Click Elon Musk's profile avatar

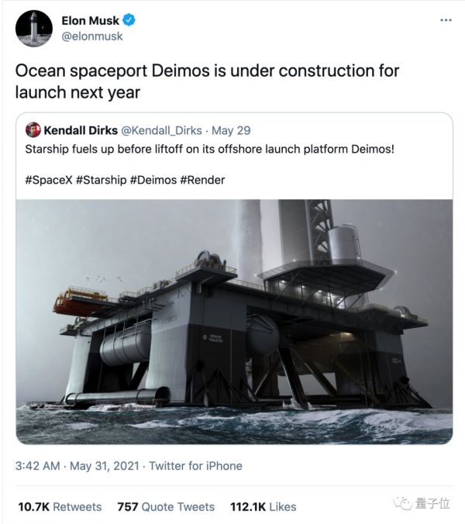pos(31,27)
